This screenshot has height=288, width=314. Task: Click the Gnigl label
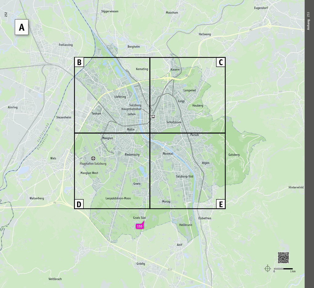[x=181, y=101]
